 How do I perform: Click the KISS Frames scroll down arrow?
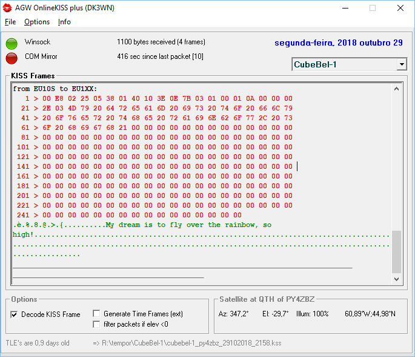[x=396, y=279]
